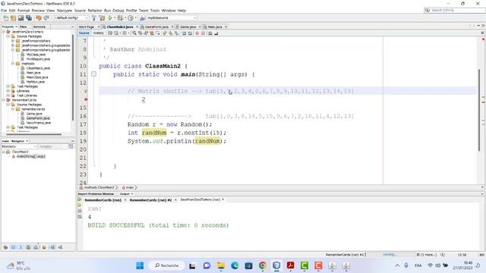Click the Stop icon in Output side toolbar

click(x=80, y=211)
